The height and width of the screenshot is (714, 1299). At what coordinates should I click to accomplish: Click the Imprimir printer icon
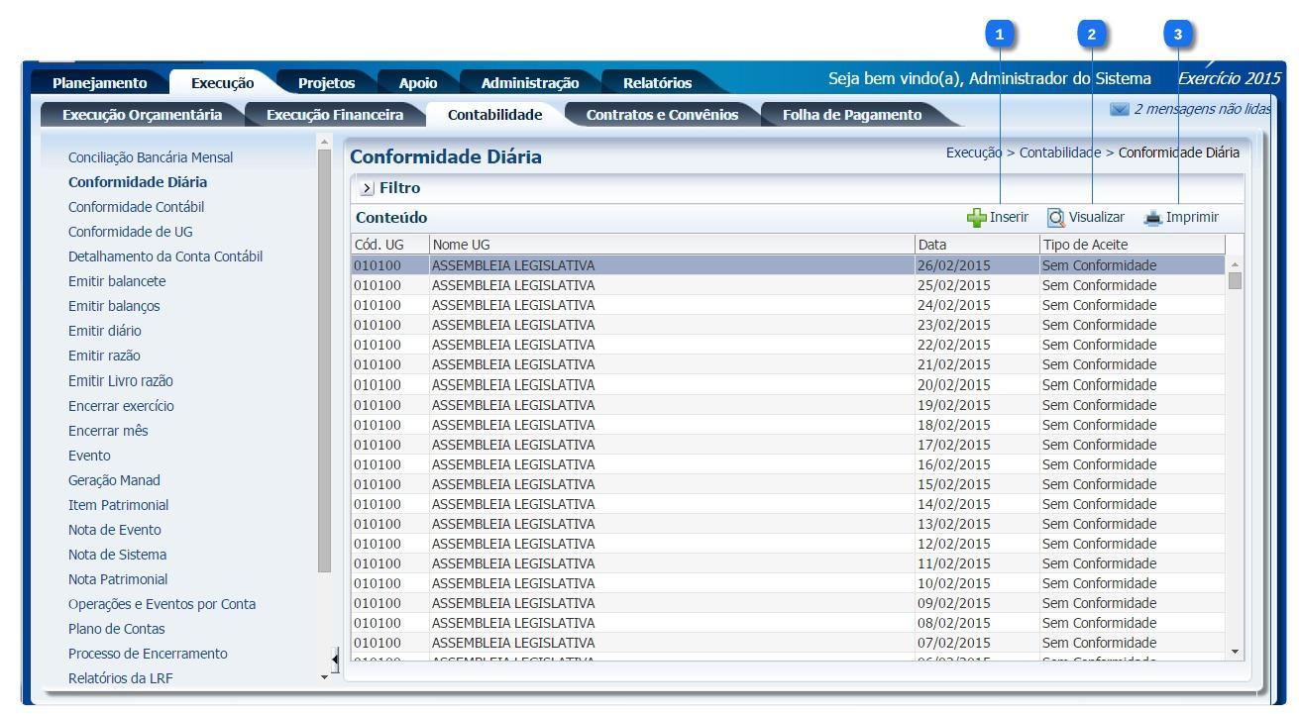click(x=1151, y=218)
